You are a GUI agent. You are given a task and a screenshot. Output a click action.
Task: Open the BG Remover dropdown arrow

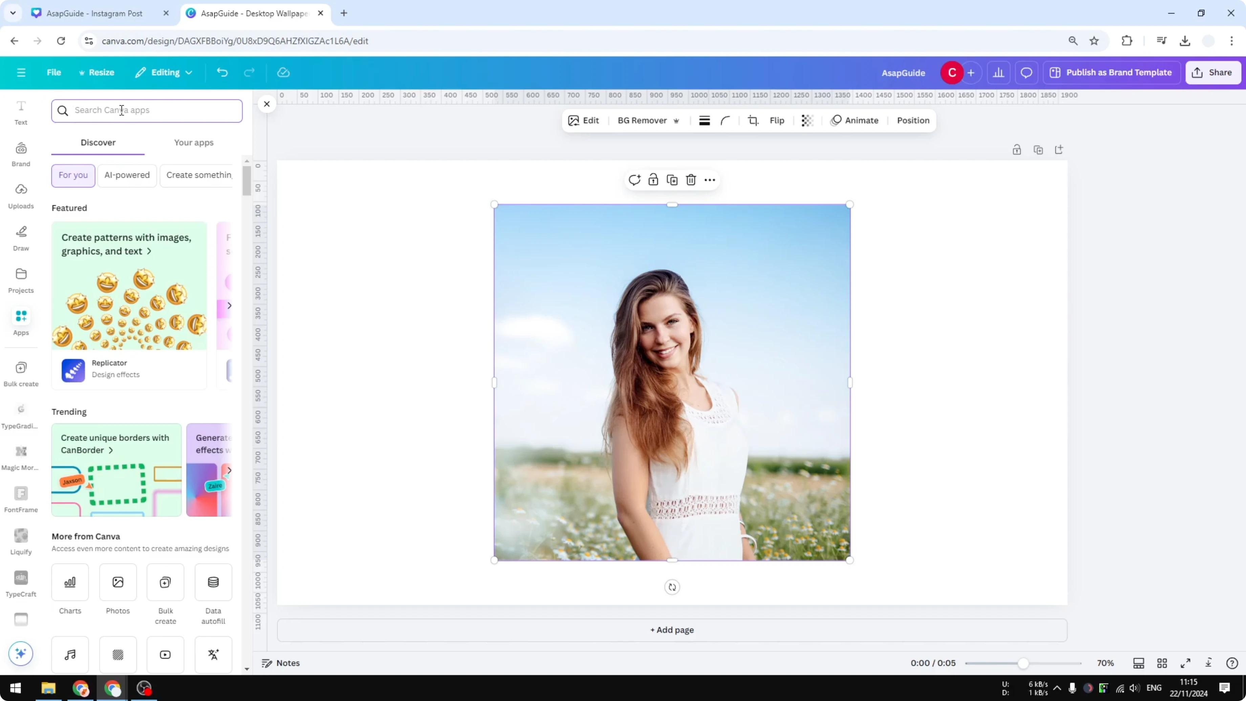click(x=676, y=121)
